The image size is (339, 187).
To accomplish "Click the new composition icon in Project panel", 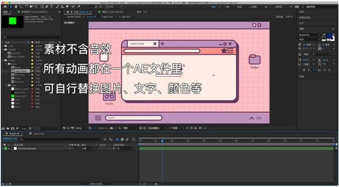I will click(x=13, y=128).
